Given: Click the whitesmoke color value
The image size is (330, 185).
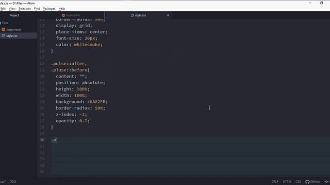Looking at the screenshot, I should click(87, 45).
